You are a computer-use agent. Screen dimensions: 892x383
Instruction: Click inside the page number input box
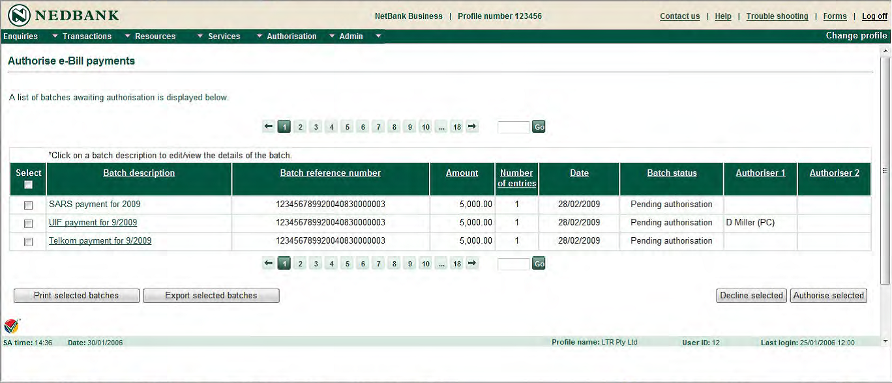coord(514,126)
